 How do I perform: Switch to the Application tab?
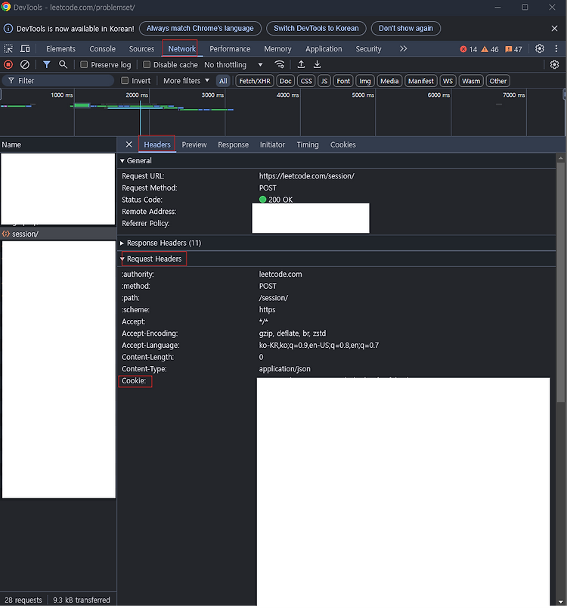[x=324, y=49]
